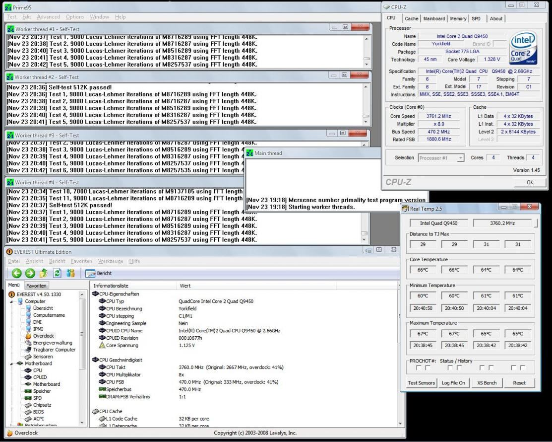Click the 3760.2 MHz field in Real Temp
Screen dimensions: 552x442
(502, 223)
